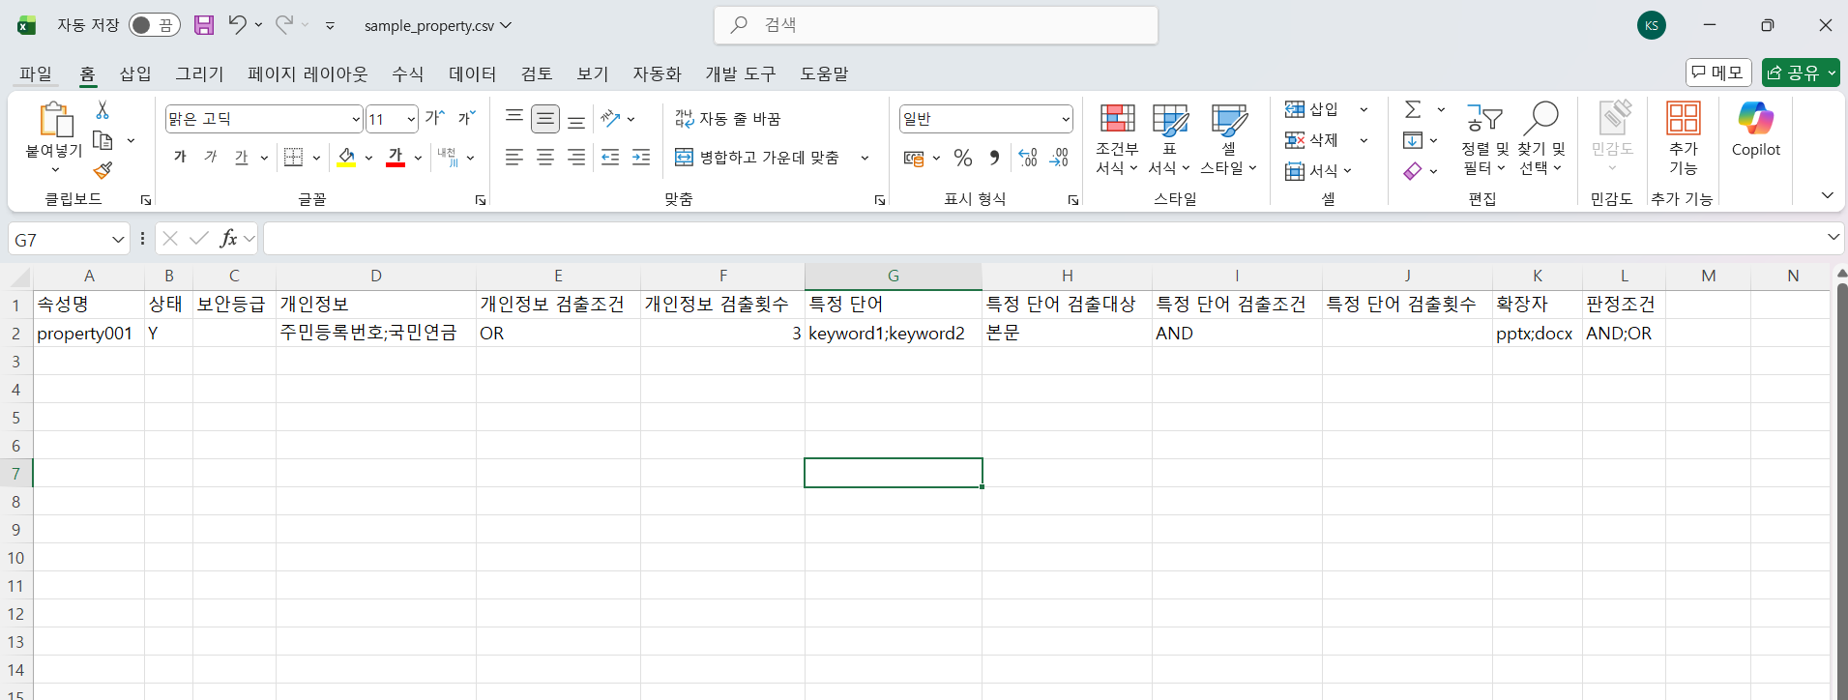The width and height of the screenshot is (1848, 700).
Task: Expand the number format dropdown (일반)
Action: tap(1066, 119)
